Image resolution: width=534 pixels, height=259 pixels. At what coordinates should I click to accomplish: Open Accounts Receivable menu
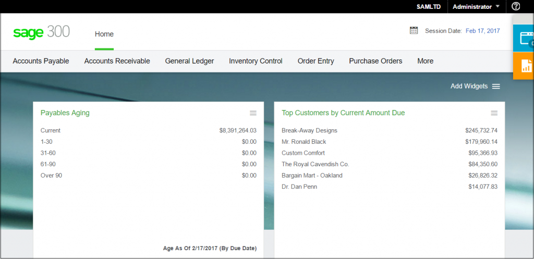(x=117, y=61)
